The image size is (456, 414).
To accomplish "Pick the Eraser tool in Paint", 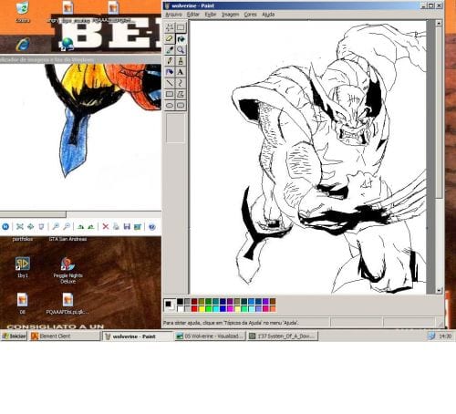I will pos(170,39).
